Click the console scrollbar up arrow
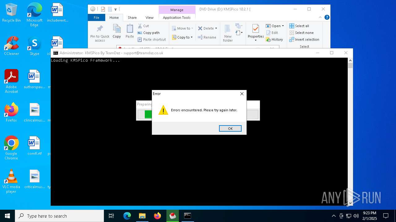 tap(350, 60)
